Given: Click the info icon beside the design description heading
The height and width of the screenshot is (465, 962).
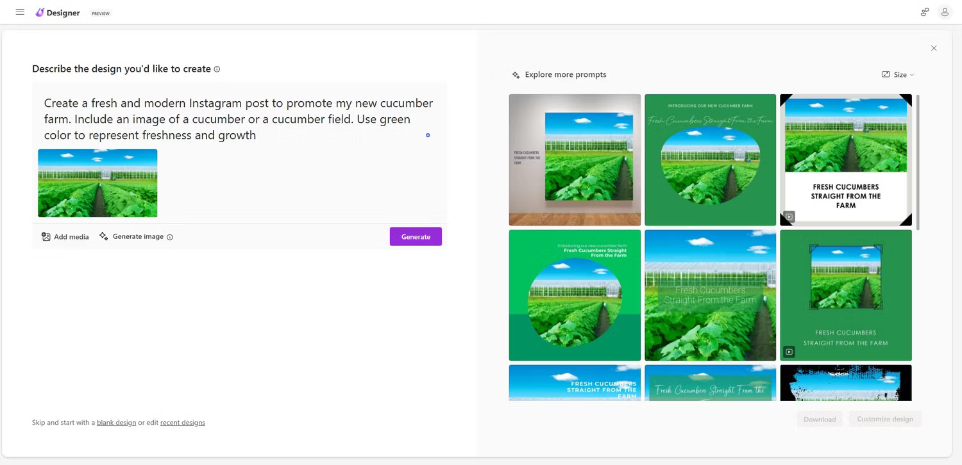Looking at the screenshot, I should [x=217, y=69].
